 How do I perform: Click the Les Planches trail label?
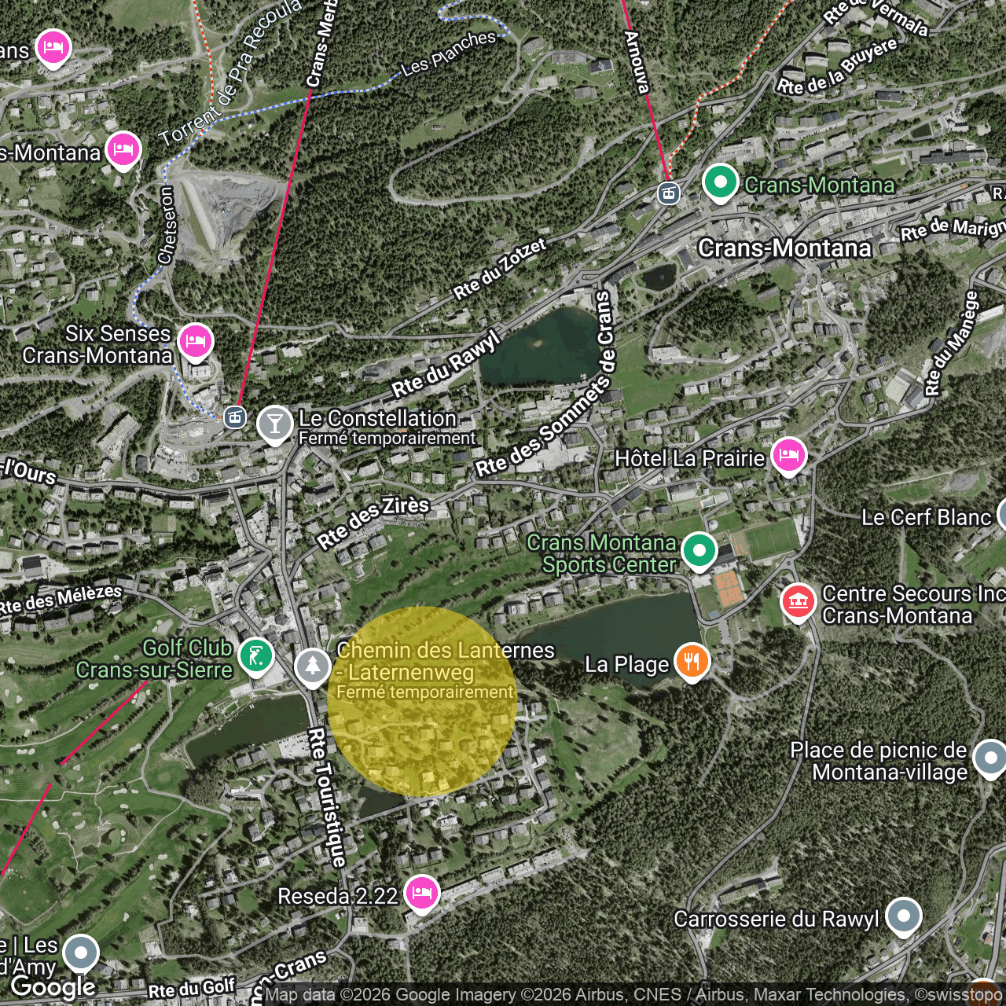tap(449, 53)
